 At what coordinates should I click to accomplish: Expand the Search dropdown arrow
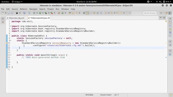tap(79, 13)
